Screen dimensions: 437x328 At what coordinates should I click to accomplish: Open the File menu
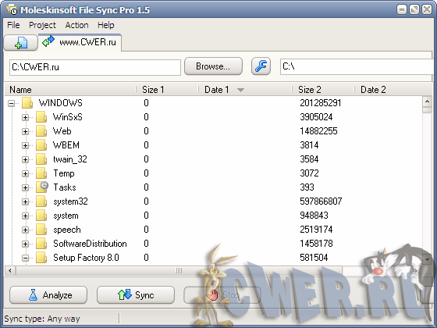tap(13, 25)
